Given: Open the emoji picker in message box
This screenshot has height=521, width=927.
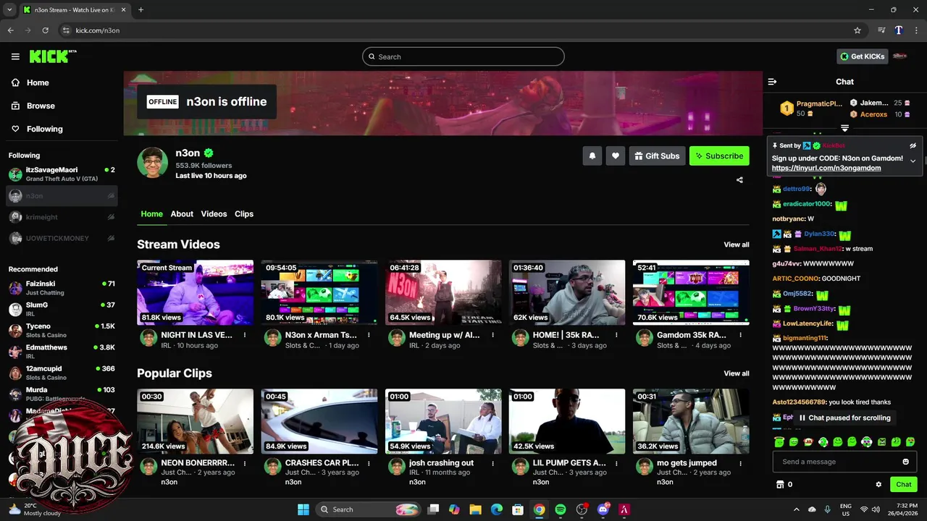Looking at the screenshot, I should pyautogui.click(x=905, y=462).
